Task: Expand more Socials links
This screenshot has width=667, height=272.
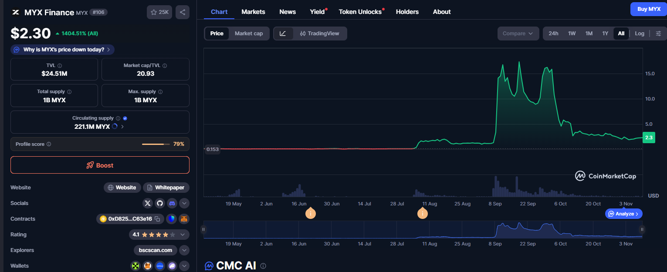Action: pos(184,203)
